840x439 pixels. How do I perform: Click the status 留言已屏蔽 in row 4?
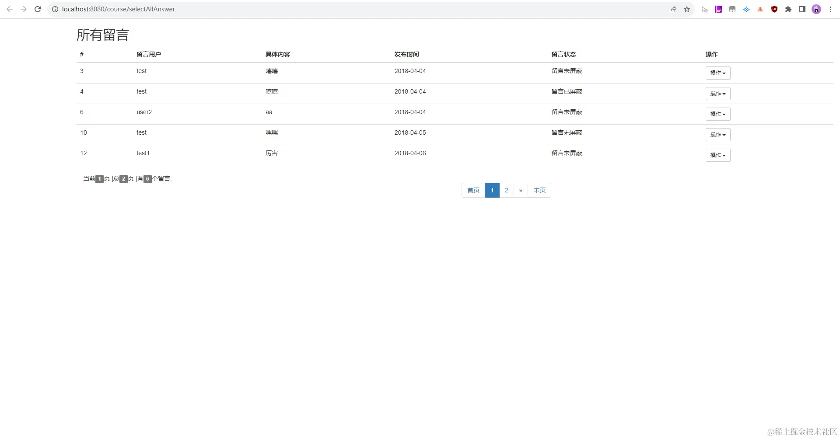pyautogui.click(x=567, y=91)
